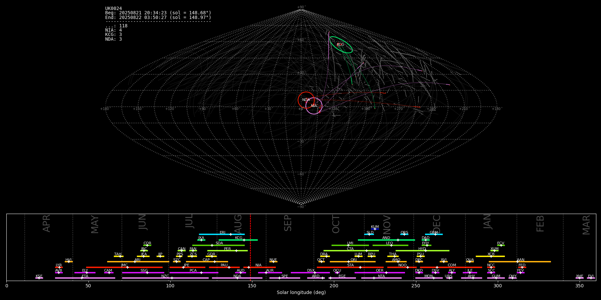Click the OER shower bar label

pyautogui.click(x=380, y=271)
